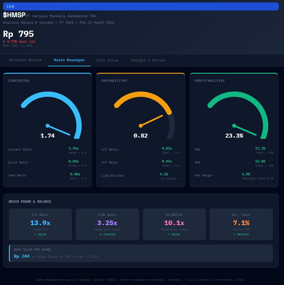Click the 52W range text
This screenshot has height=285, width=284.
pos(17,46)
